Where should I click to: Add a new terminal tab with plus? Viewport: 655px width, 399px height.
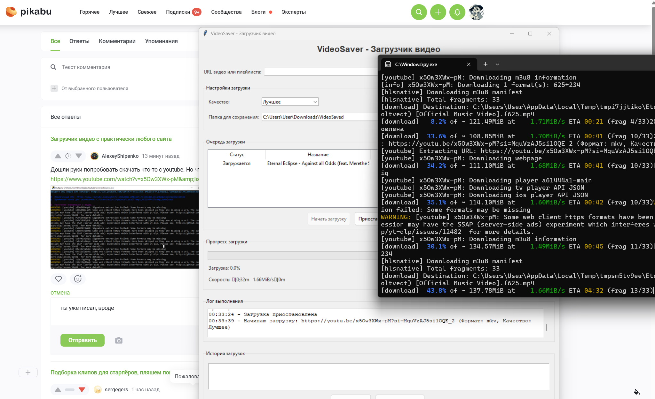point(485,64)
